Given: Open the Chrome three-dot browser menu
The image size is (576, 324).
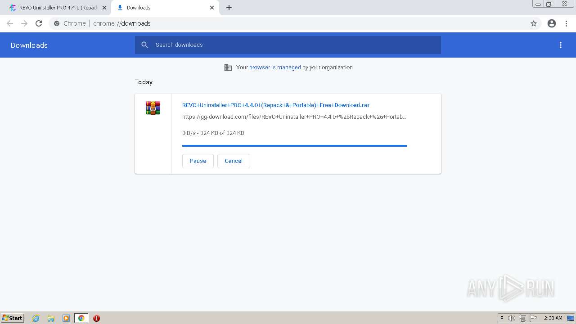Looking at the screenshot, I should click(566, 23).
